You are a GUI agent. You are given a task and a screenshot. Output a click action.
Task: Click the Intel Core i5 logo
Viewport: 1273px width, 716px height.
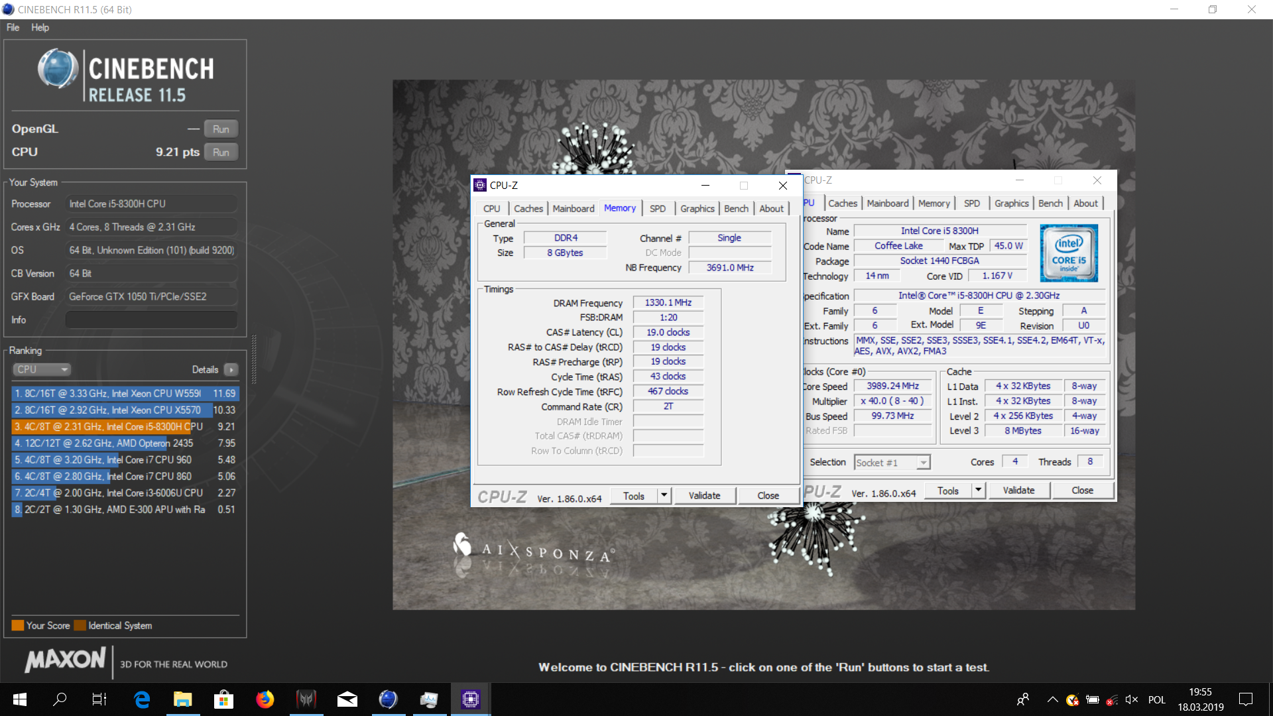[x=1069, y=253]
